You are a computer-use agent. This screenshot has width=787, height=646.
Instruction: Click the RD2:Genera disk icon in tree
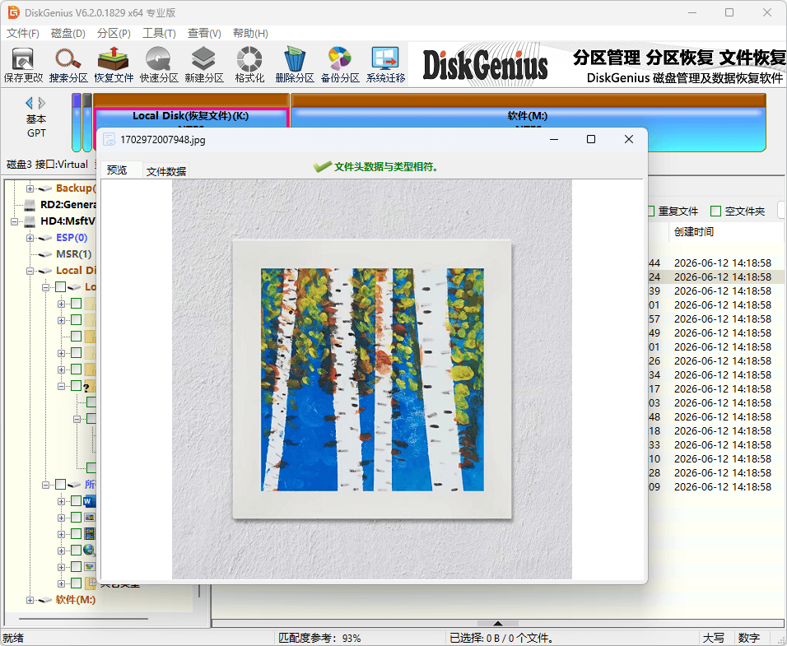pyautogui.click(x=30, y=205)
